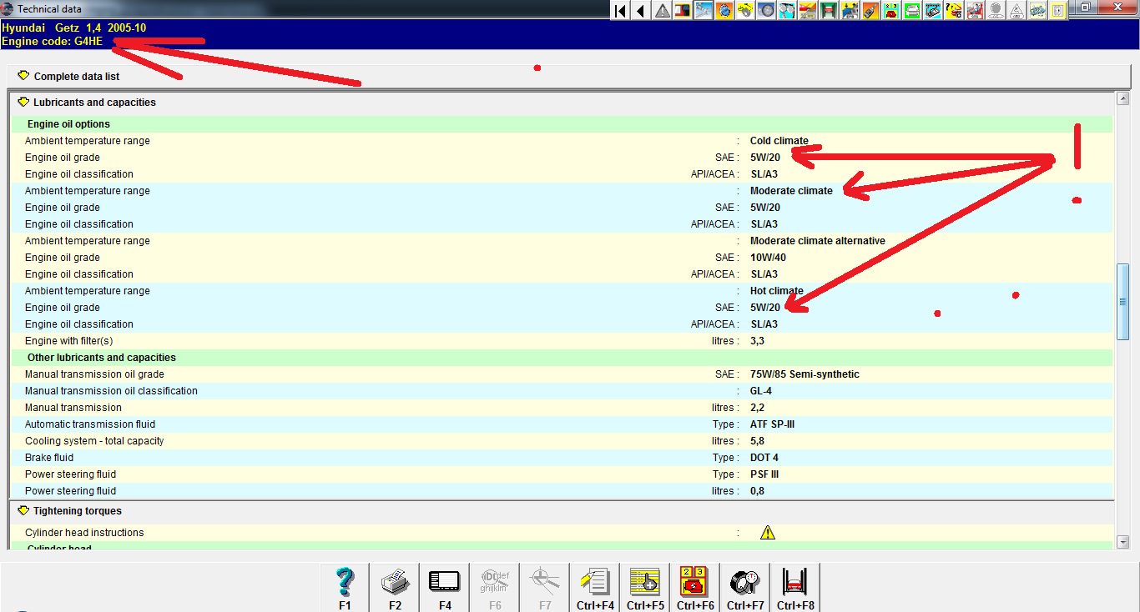1140x612 pixels.
Task: Select 'Cylinder head instructions' row label
Action: 84,533
